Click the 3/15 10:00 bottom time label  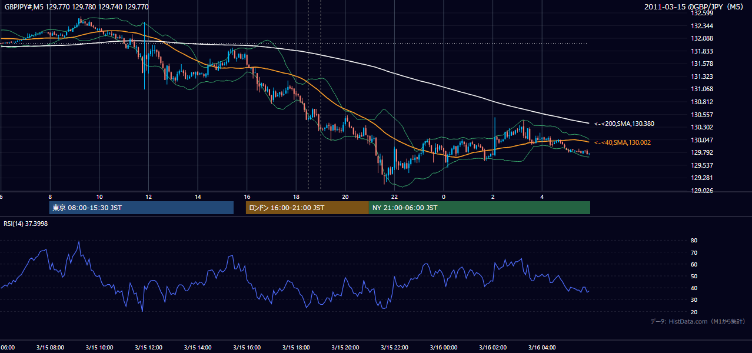(x=99, y=348)
